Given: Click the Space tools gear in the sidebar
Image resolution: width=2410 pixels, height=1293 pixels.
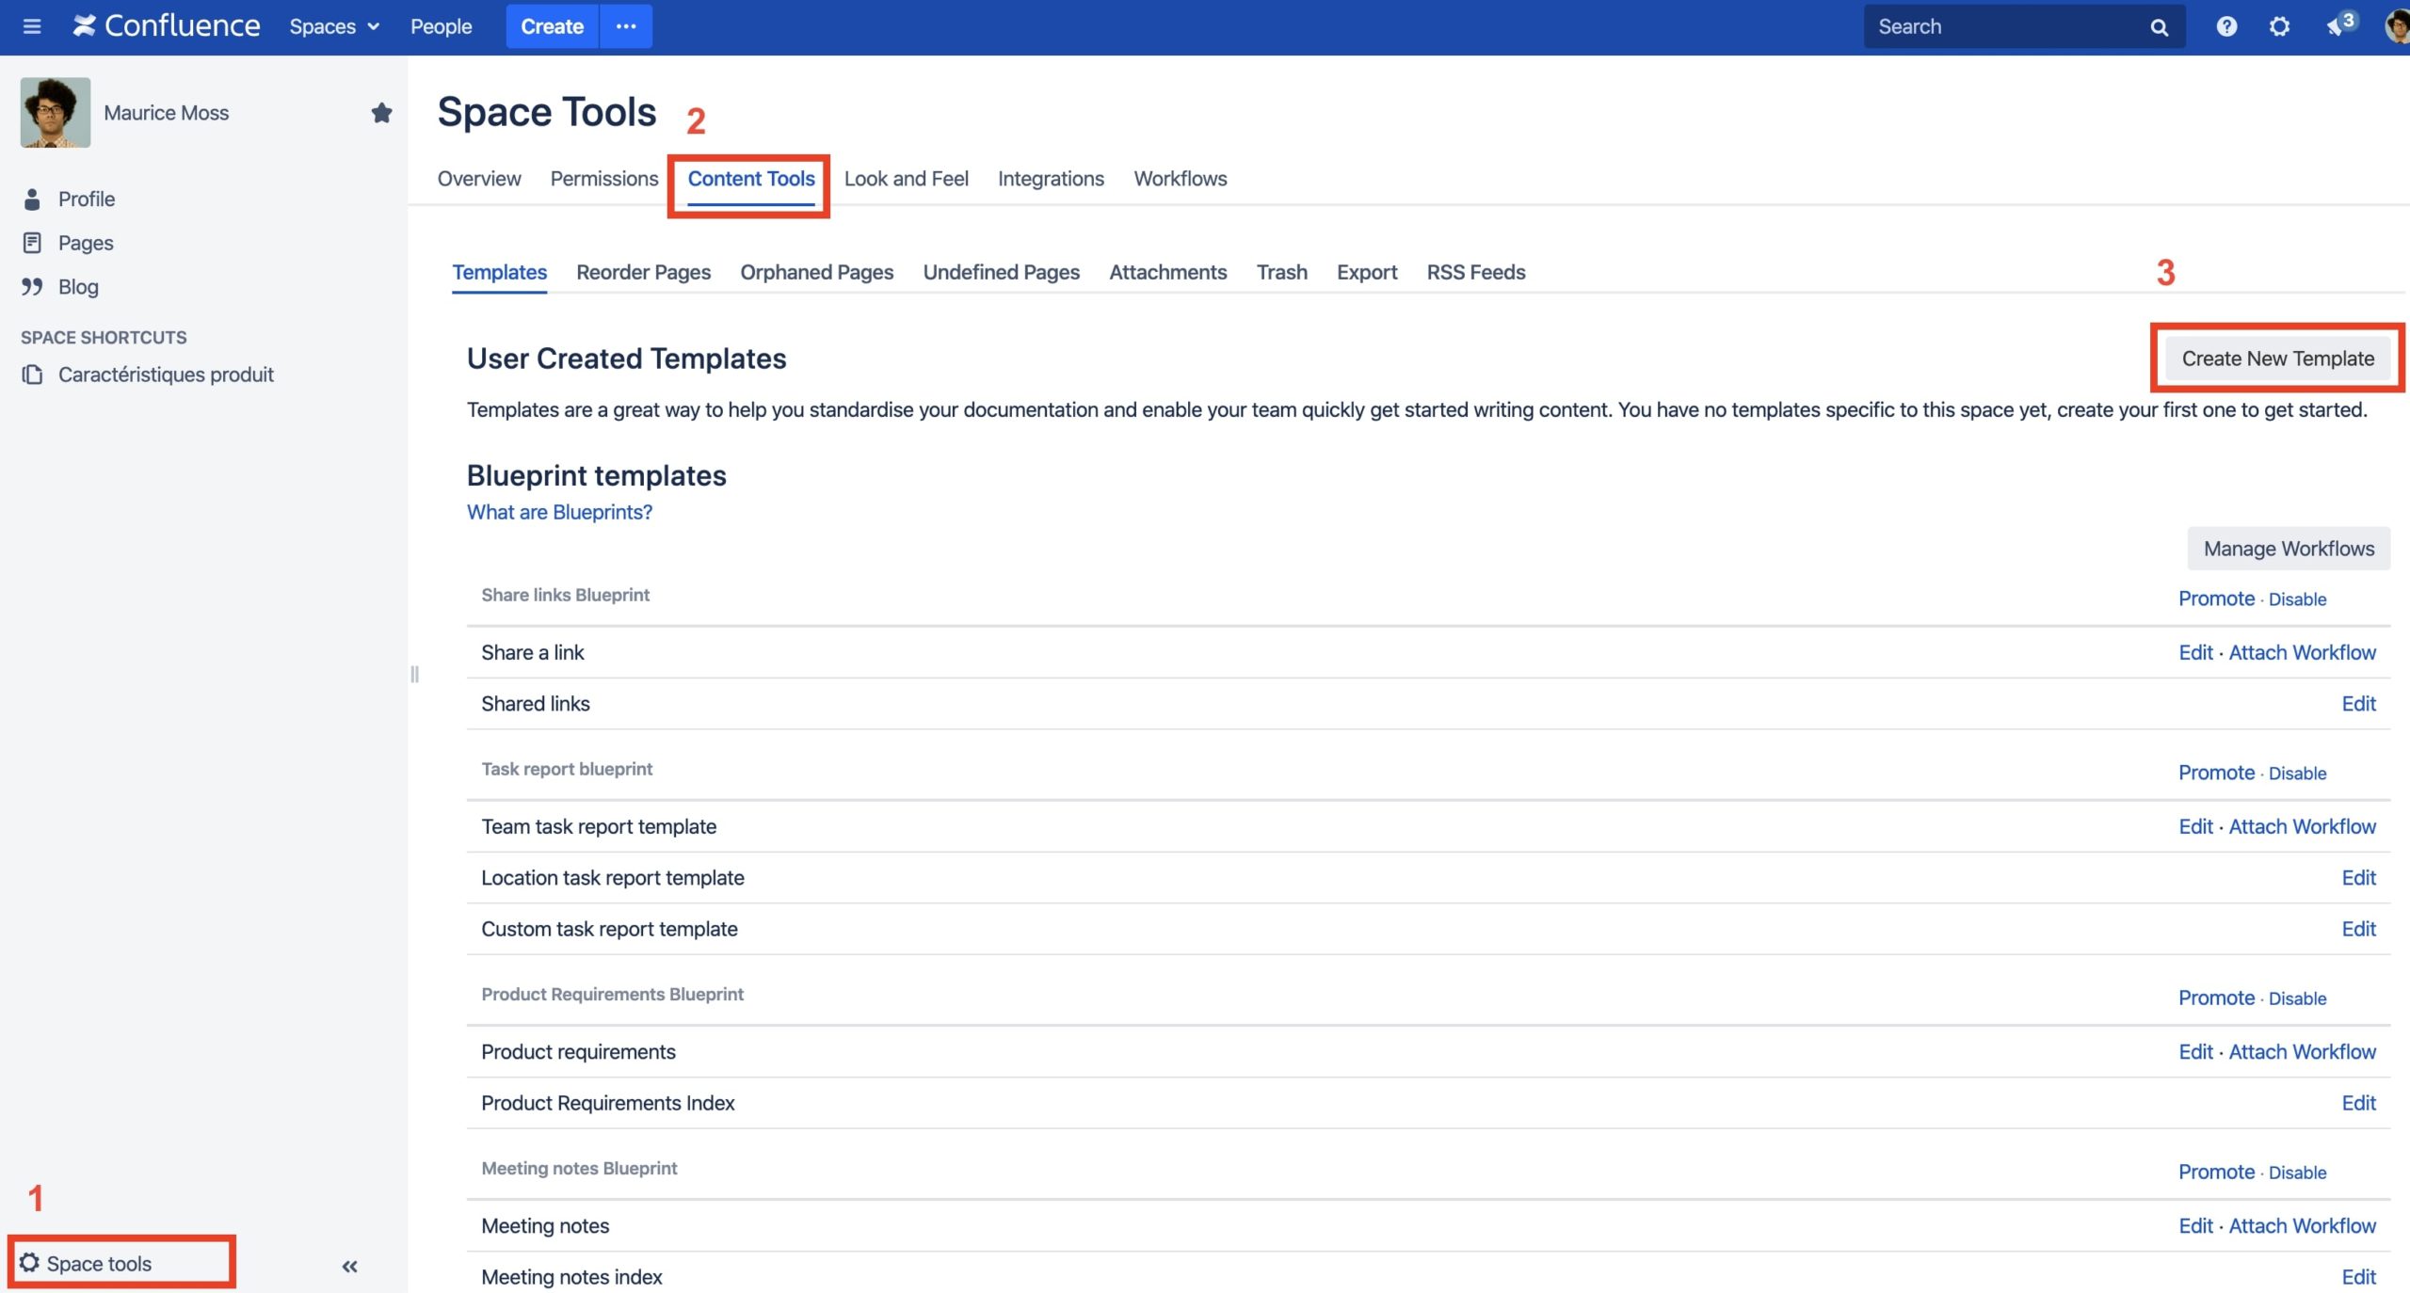Looking at the screenshot, I should [x=29, y=1262].
